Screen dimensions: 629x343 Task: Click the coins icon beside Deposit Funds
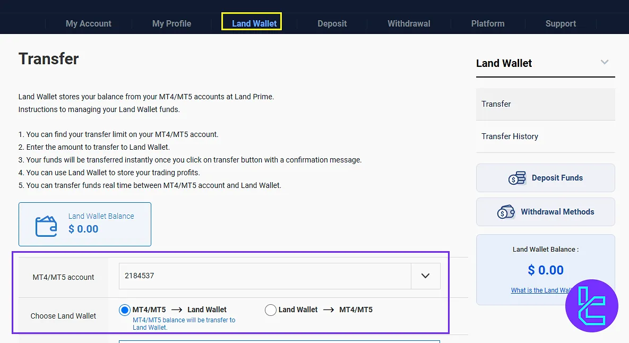pos(516,178)
